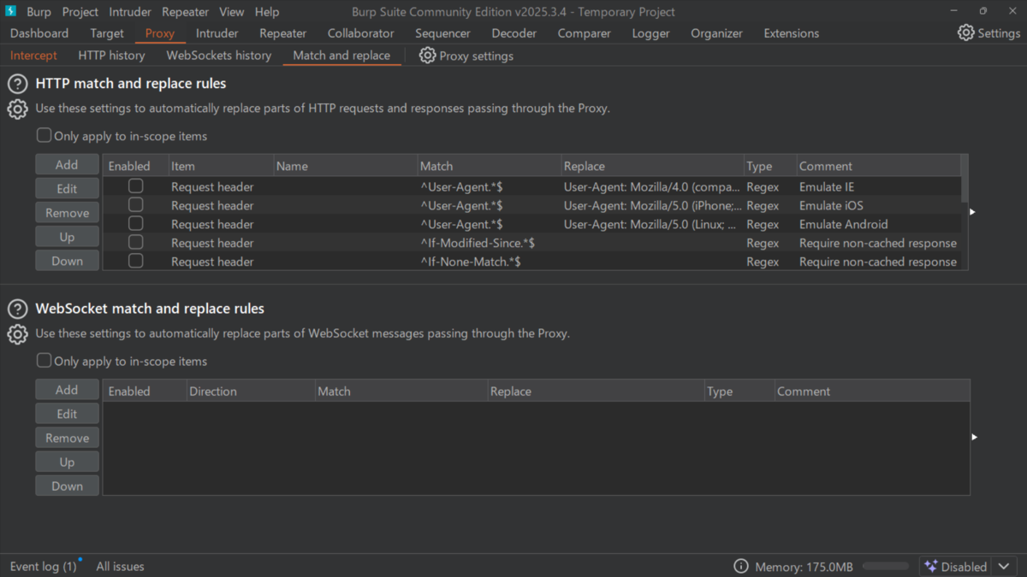Toggle HTTP Only apply to in-scope items
This screenshot has width=1027, height=577.
[x=44, y=135]
